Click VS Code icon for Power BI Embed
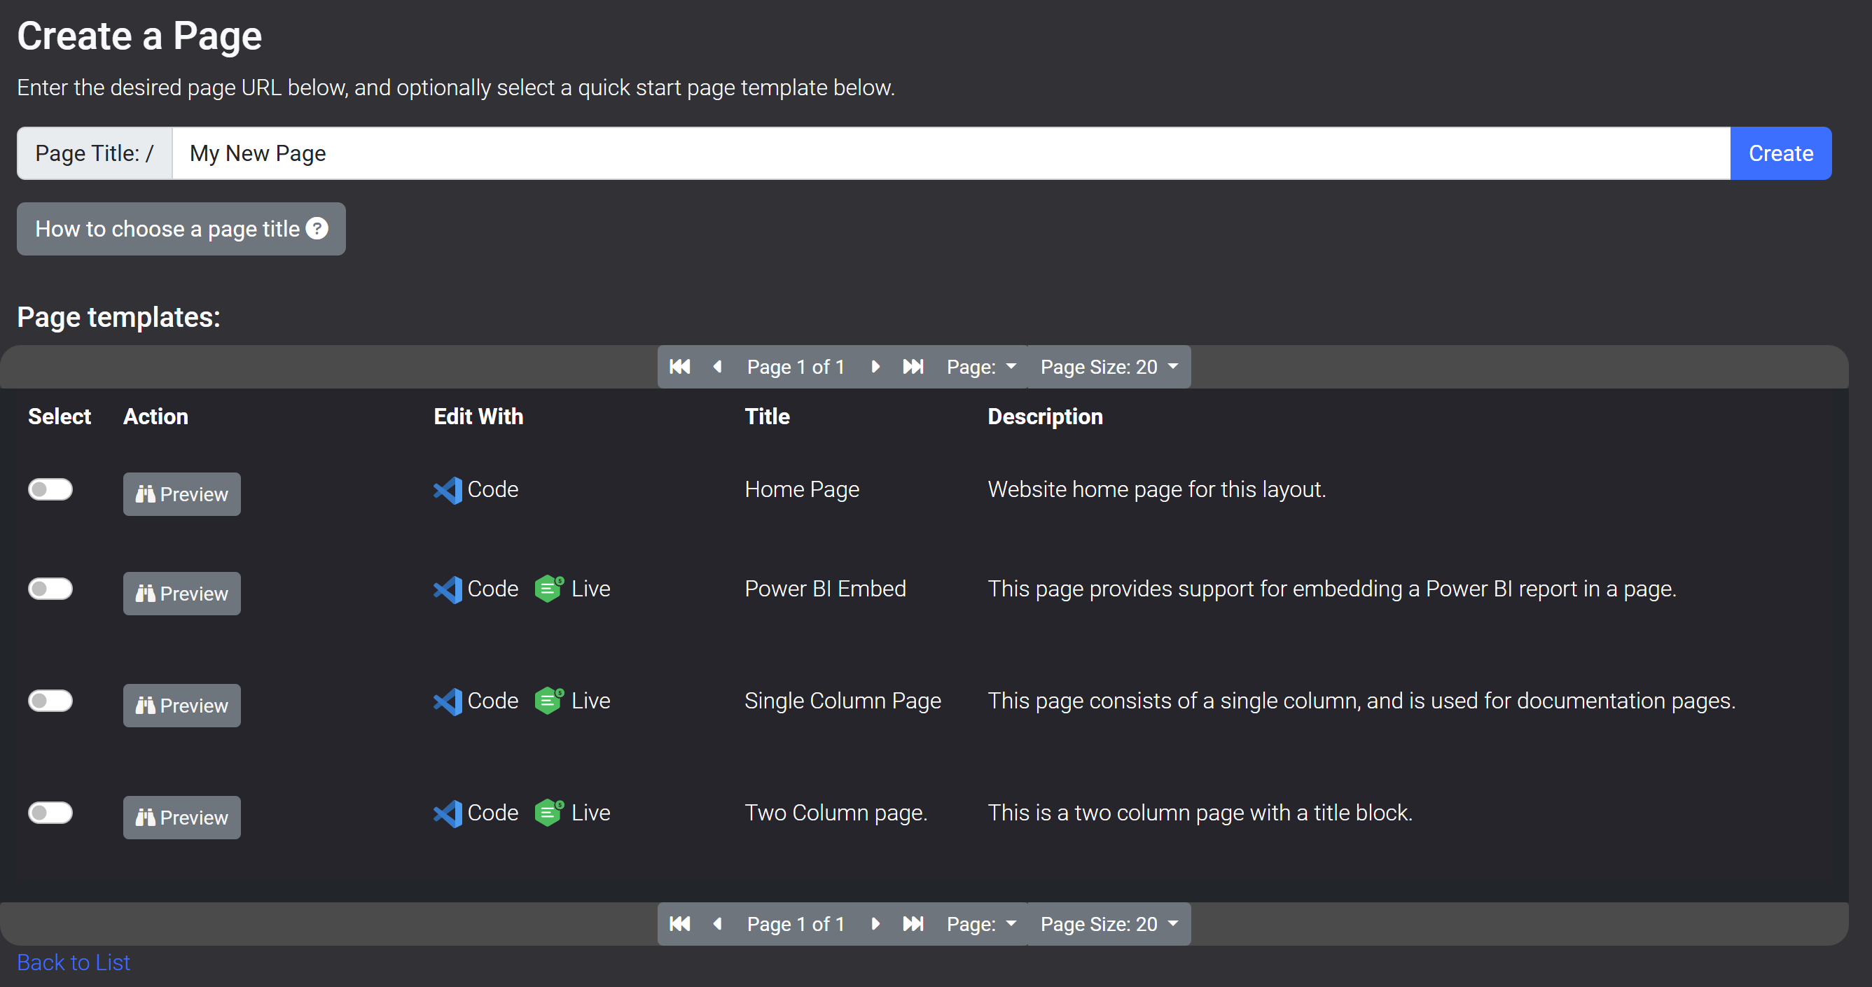Image resolution: width=1872 pixels, height=987 pixels. coord(448,589)
